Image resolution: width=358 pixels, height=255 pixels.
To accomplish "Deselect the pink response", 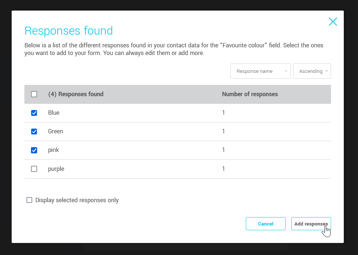I will (34, 150).
